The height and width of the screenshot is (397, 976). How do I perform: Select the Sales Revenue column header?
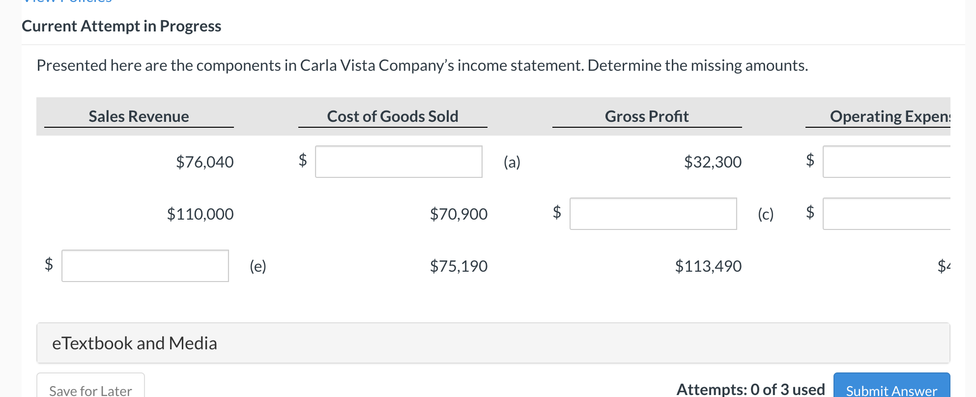(139, 116)
